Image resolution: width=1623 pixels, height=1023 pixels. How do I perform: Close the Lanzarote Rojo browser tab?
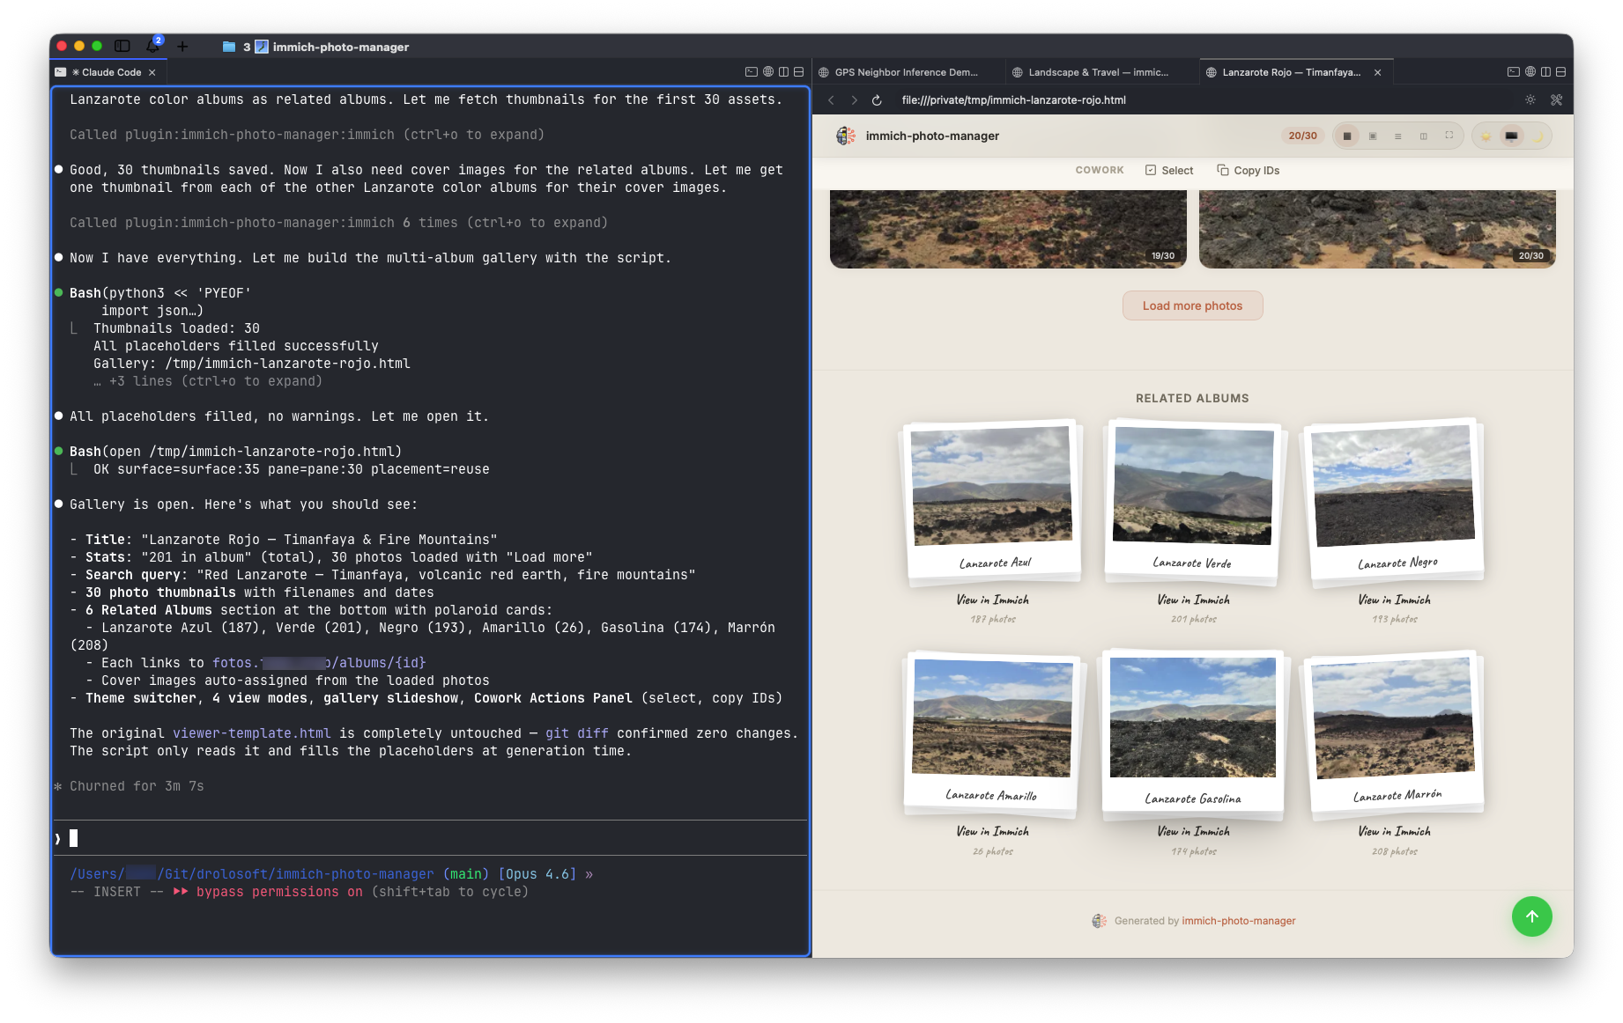click(x=1378, y=72)
